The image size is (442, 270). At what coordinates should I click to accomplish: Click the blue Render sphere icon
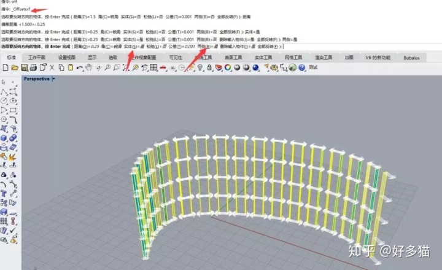pyautogui.click(x=255, y=67)
